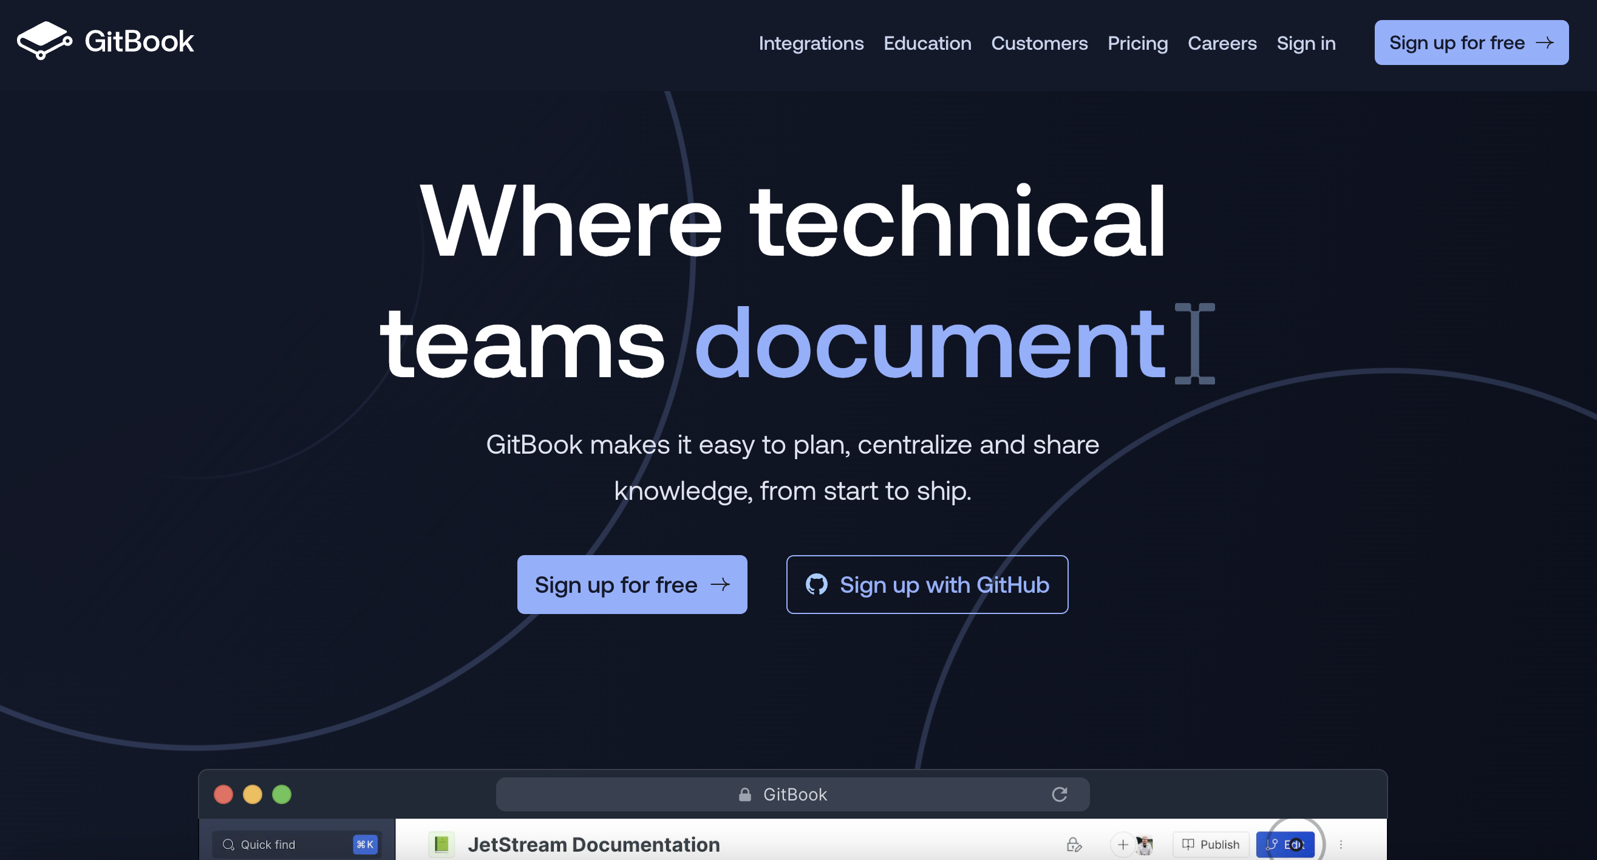Open the Education nav item
1597x860 pixels.
pyautogui.click(x=927, y=43)
